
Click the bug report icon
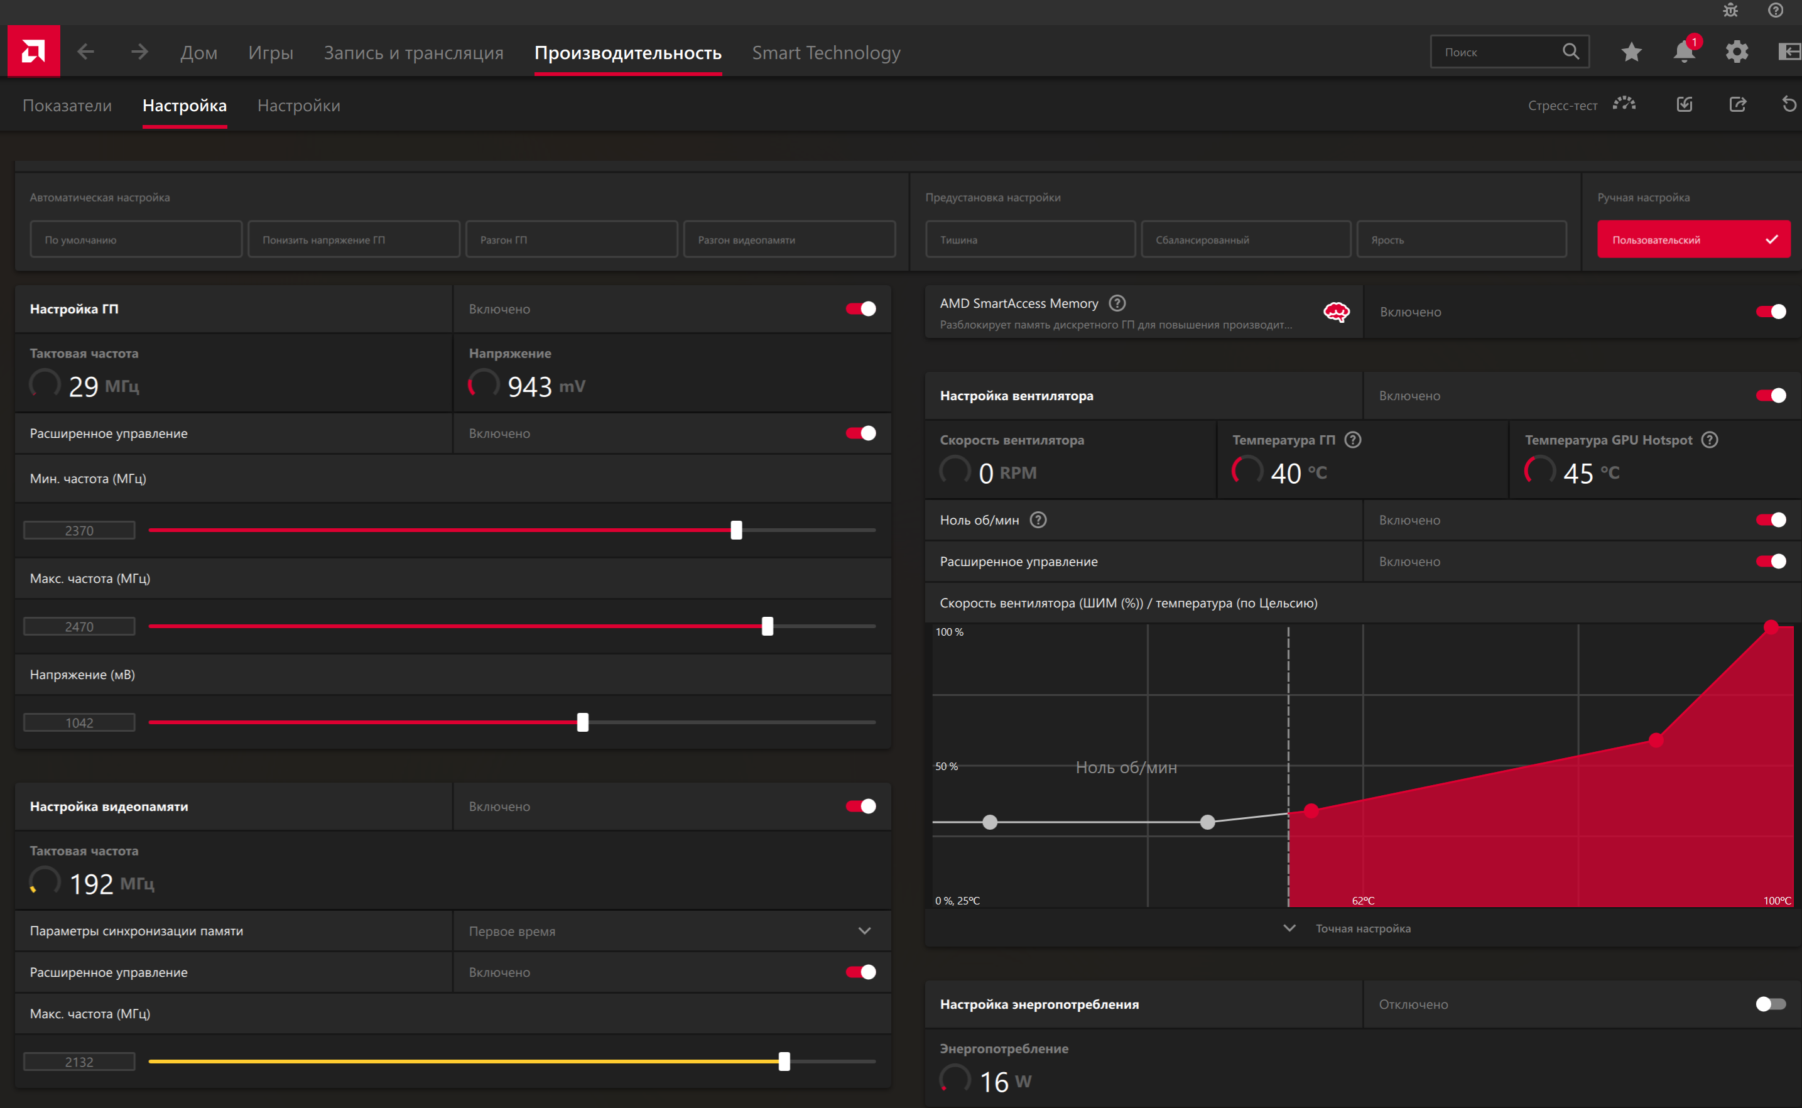[x=1730, y=10]
